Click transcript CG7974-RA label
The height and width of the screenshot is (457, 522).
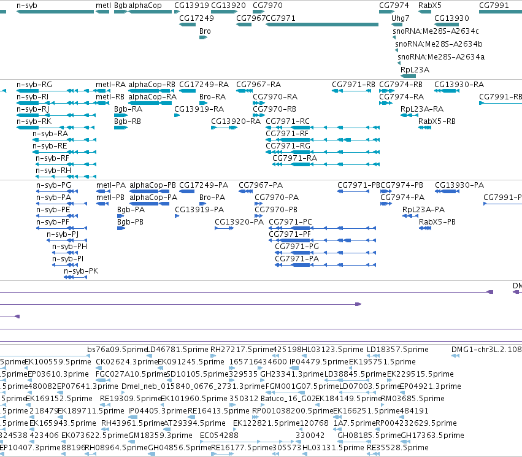[x=402, y=97]
